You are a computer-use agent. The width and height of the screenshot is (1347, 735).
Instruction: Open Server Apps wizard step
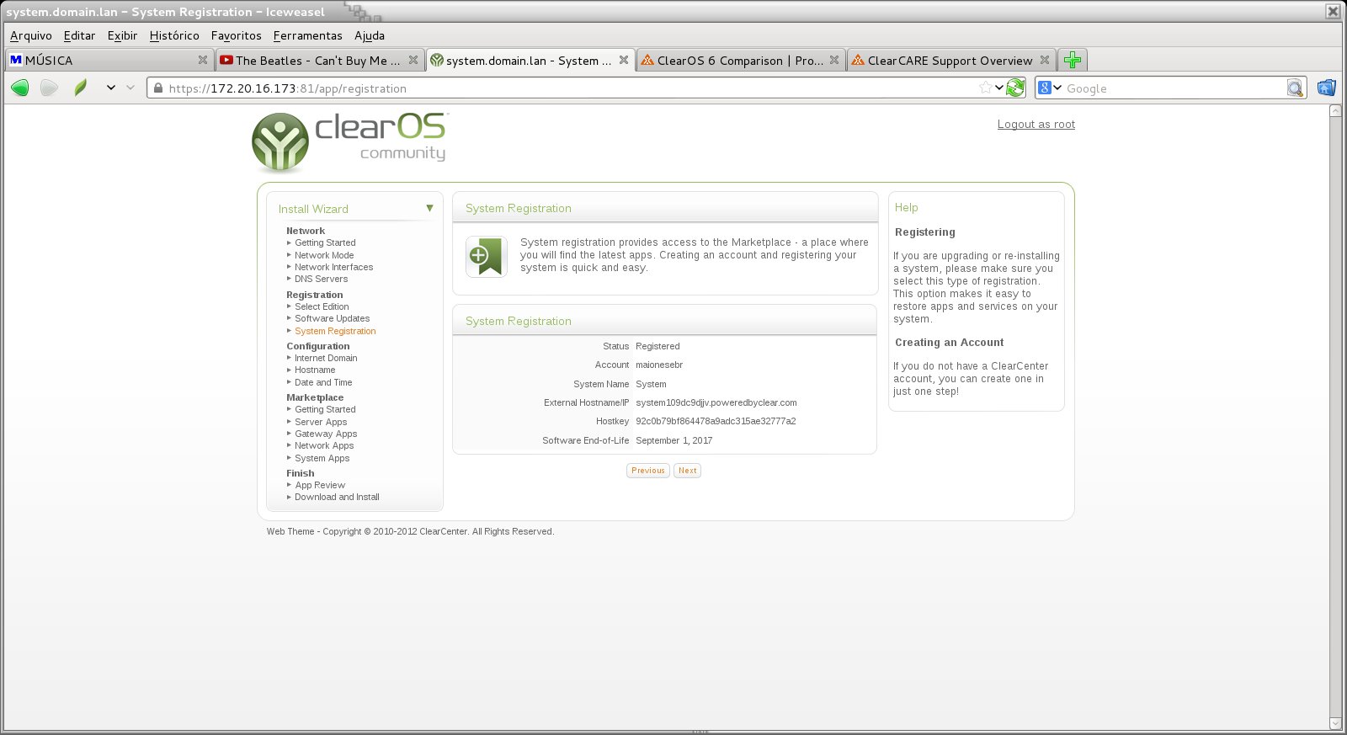tap(321, 422)
